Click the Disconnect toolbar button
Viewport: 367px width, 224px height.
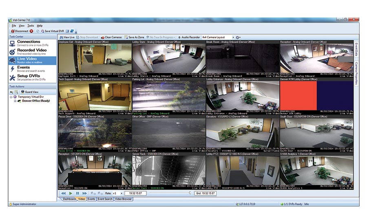click(22, 31)
